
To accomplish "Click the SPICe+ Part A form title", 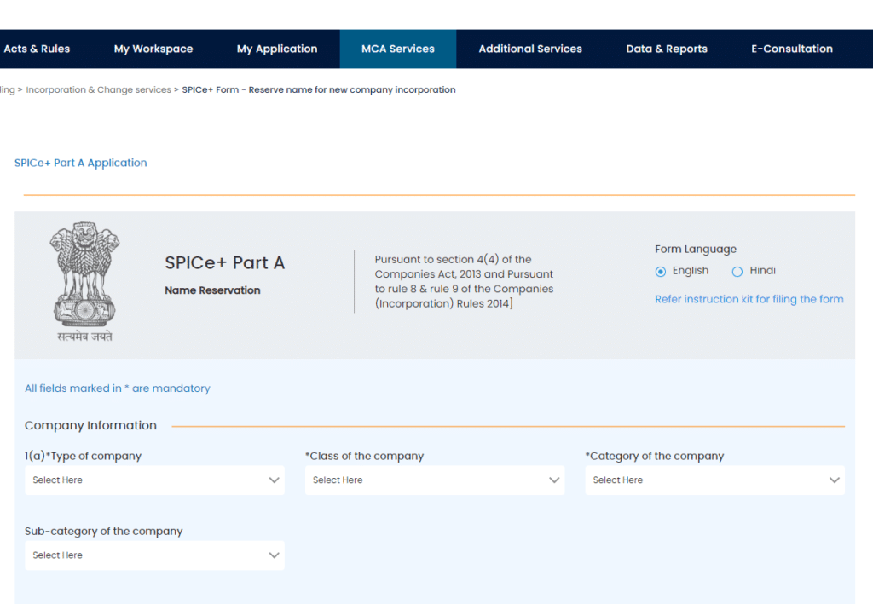I will (224, 262).
